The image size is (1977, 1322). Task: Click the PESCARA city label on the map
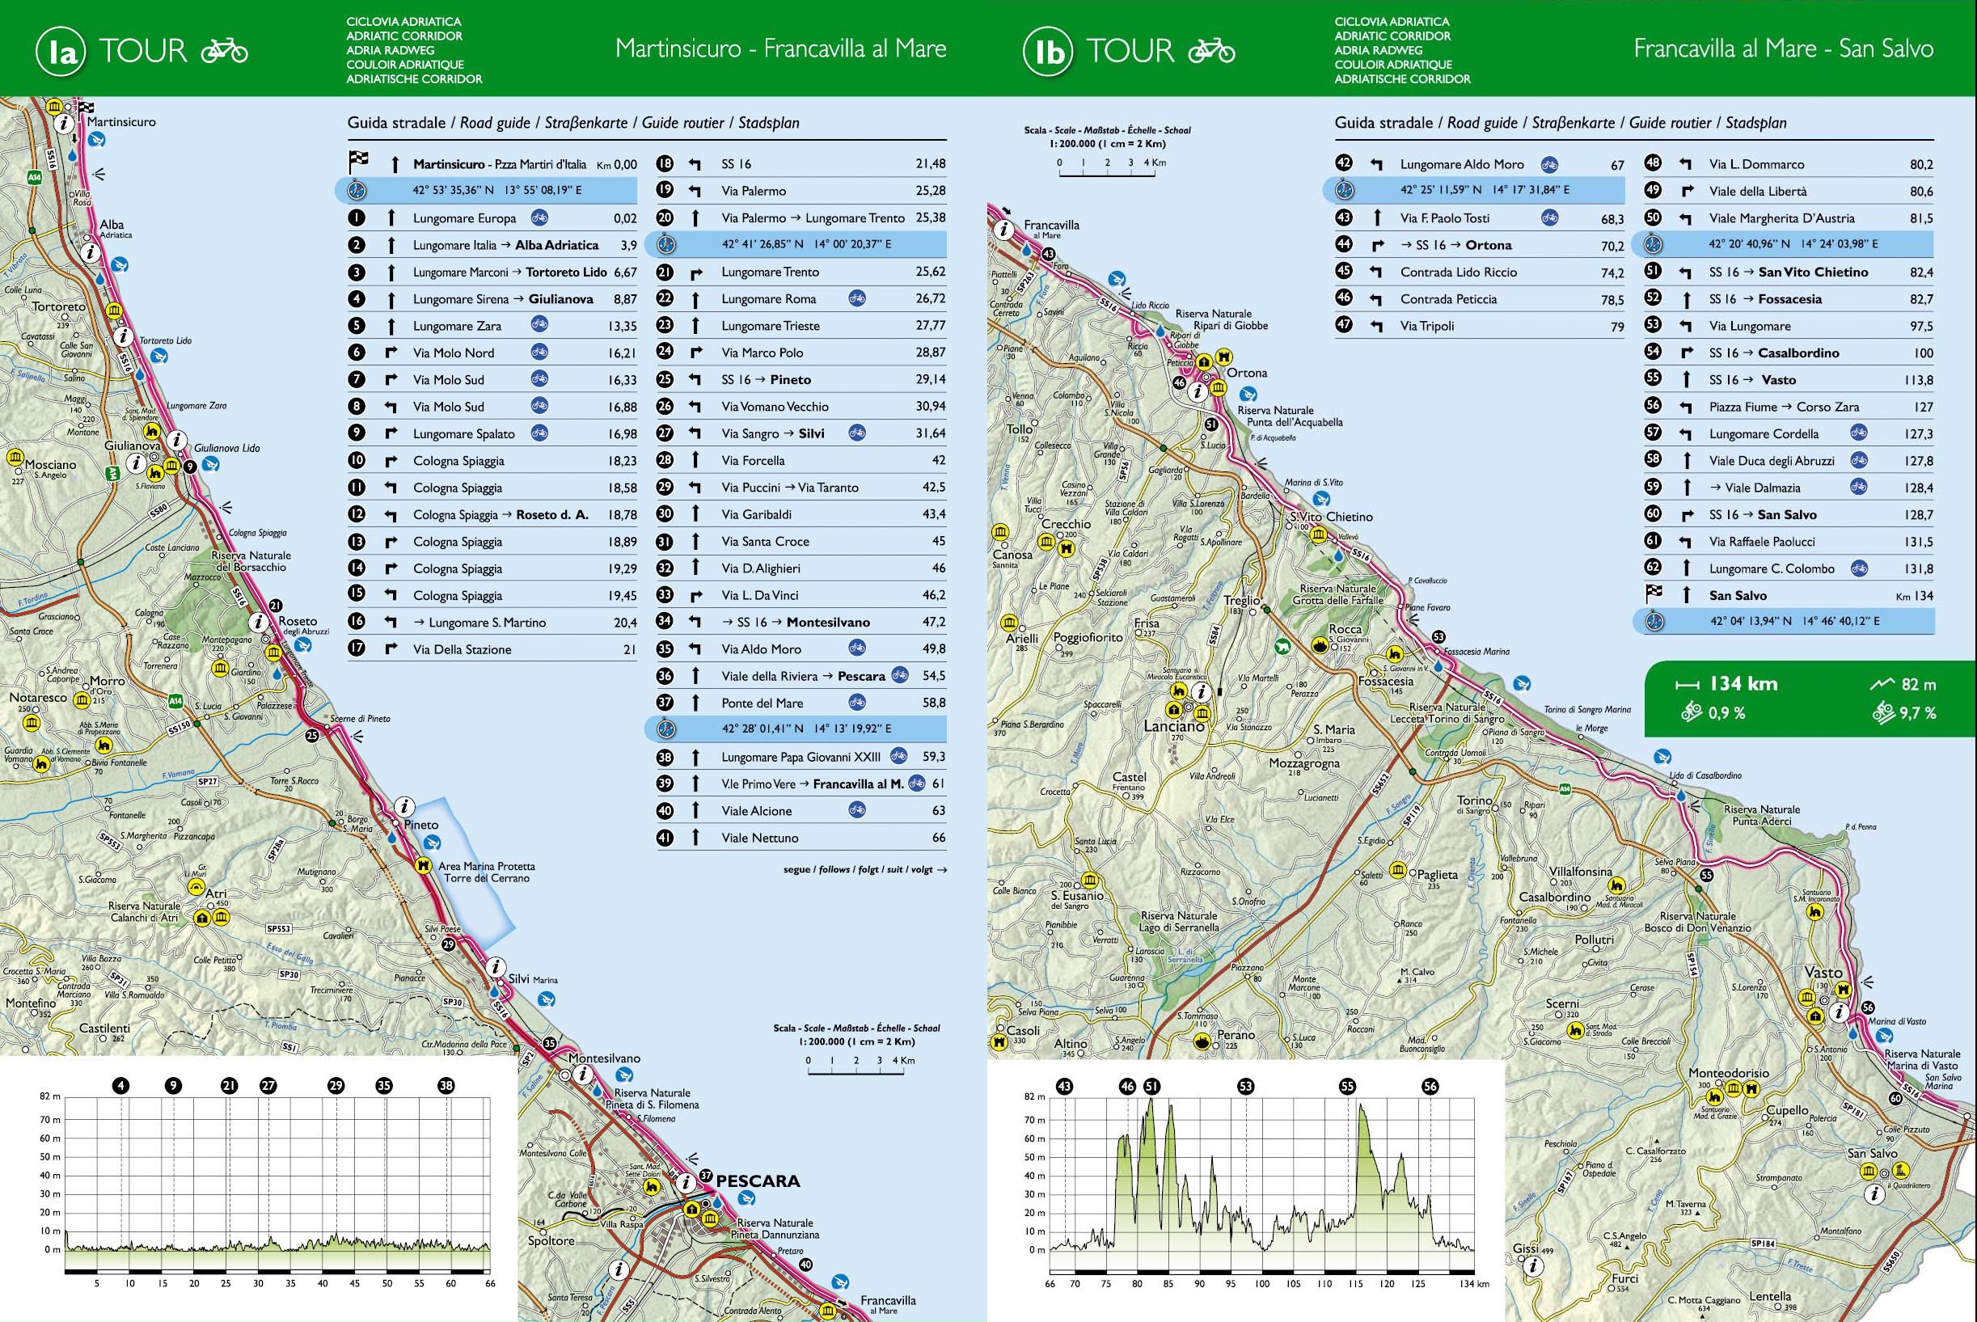pyautogui.click(x=758, y=1181)
